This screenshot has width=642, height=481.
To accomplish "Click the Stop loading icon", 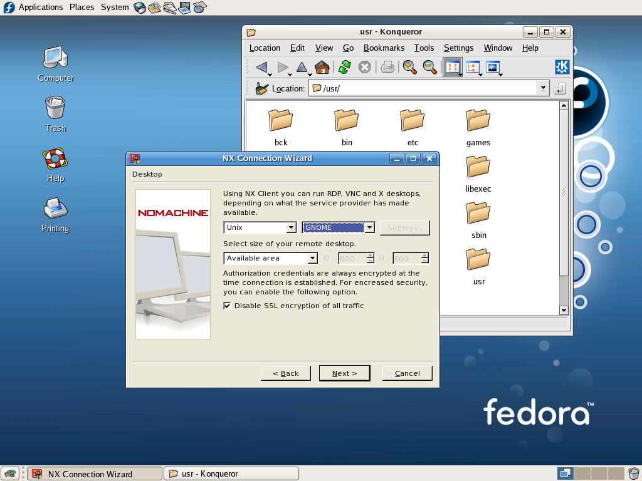I will click(x=364, y=67).
